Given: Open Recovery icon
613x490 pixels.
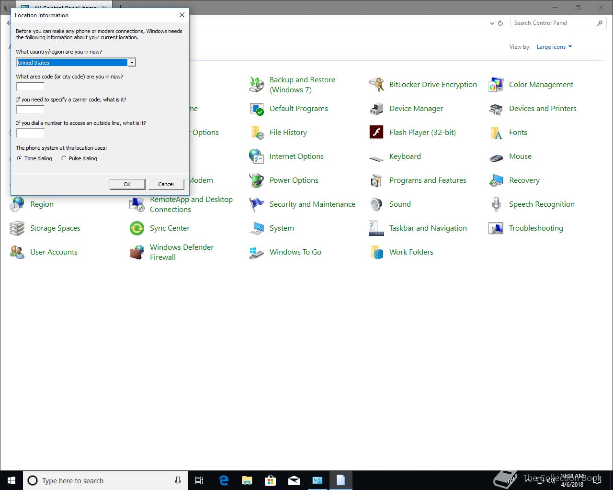Looking at the screenshot, I should click(496, 180).
